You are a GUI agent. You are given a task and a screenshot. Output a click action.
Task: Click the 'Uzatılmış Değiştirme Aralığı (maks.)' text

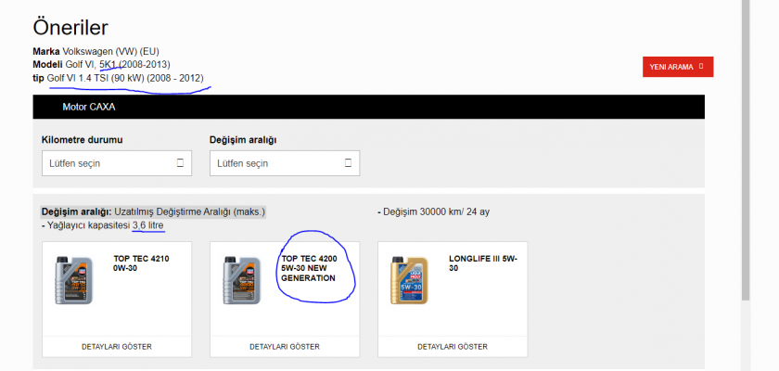click(x=189, y=212)
